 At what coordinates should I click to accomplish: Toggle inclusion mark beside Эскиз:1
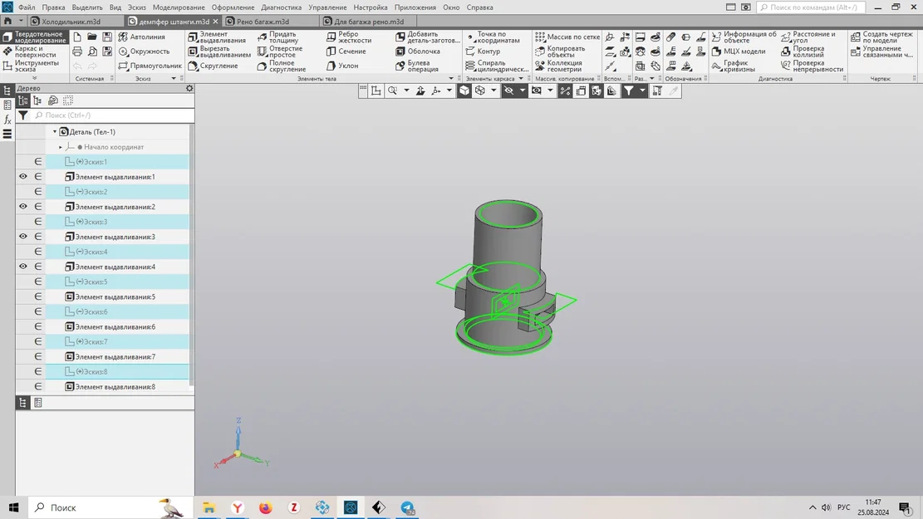click(x=37, y=161)
